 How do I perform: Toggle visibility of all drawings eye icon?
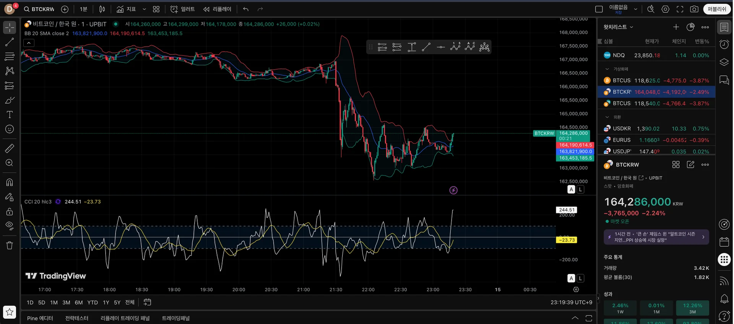tap(10, 225)
